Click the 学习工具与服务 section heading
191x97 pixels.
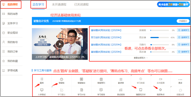pos(43,70)
